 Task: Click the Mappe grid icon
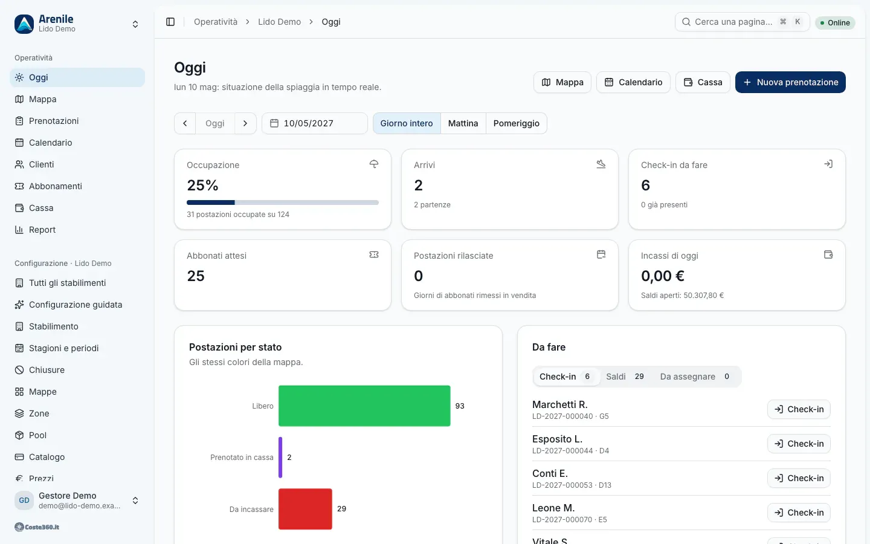click(19, 392)
